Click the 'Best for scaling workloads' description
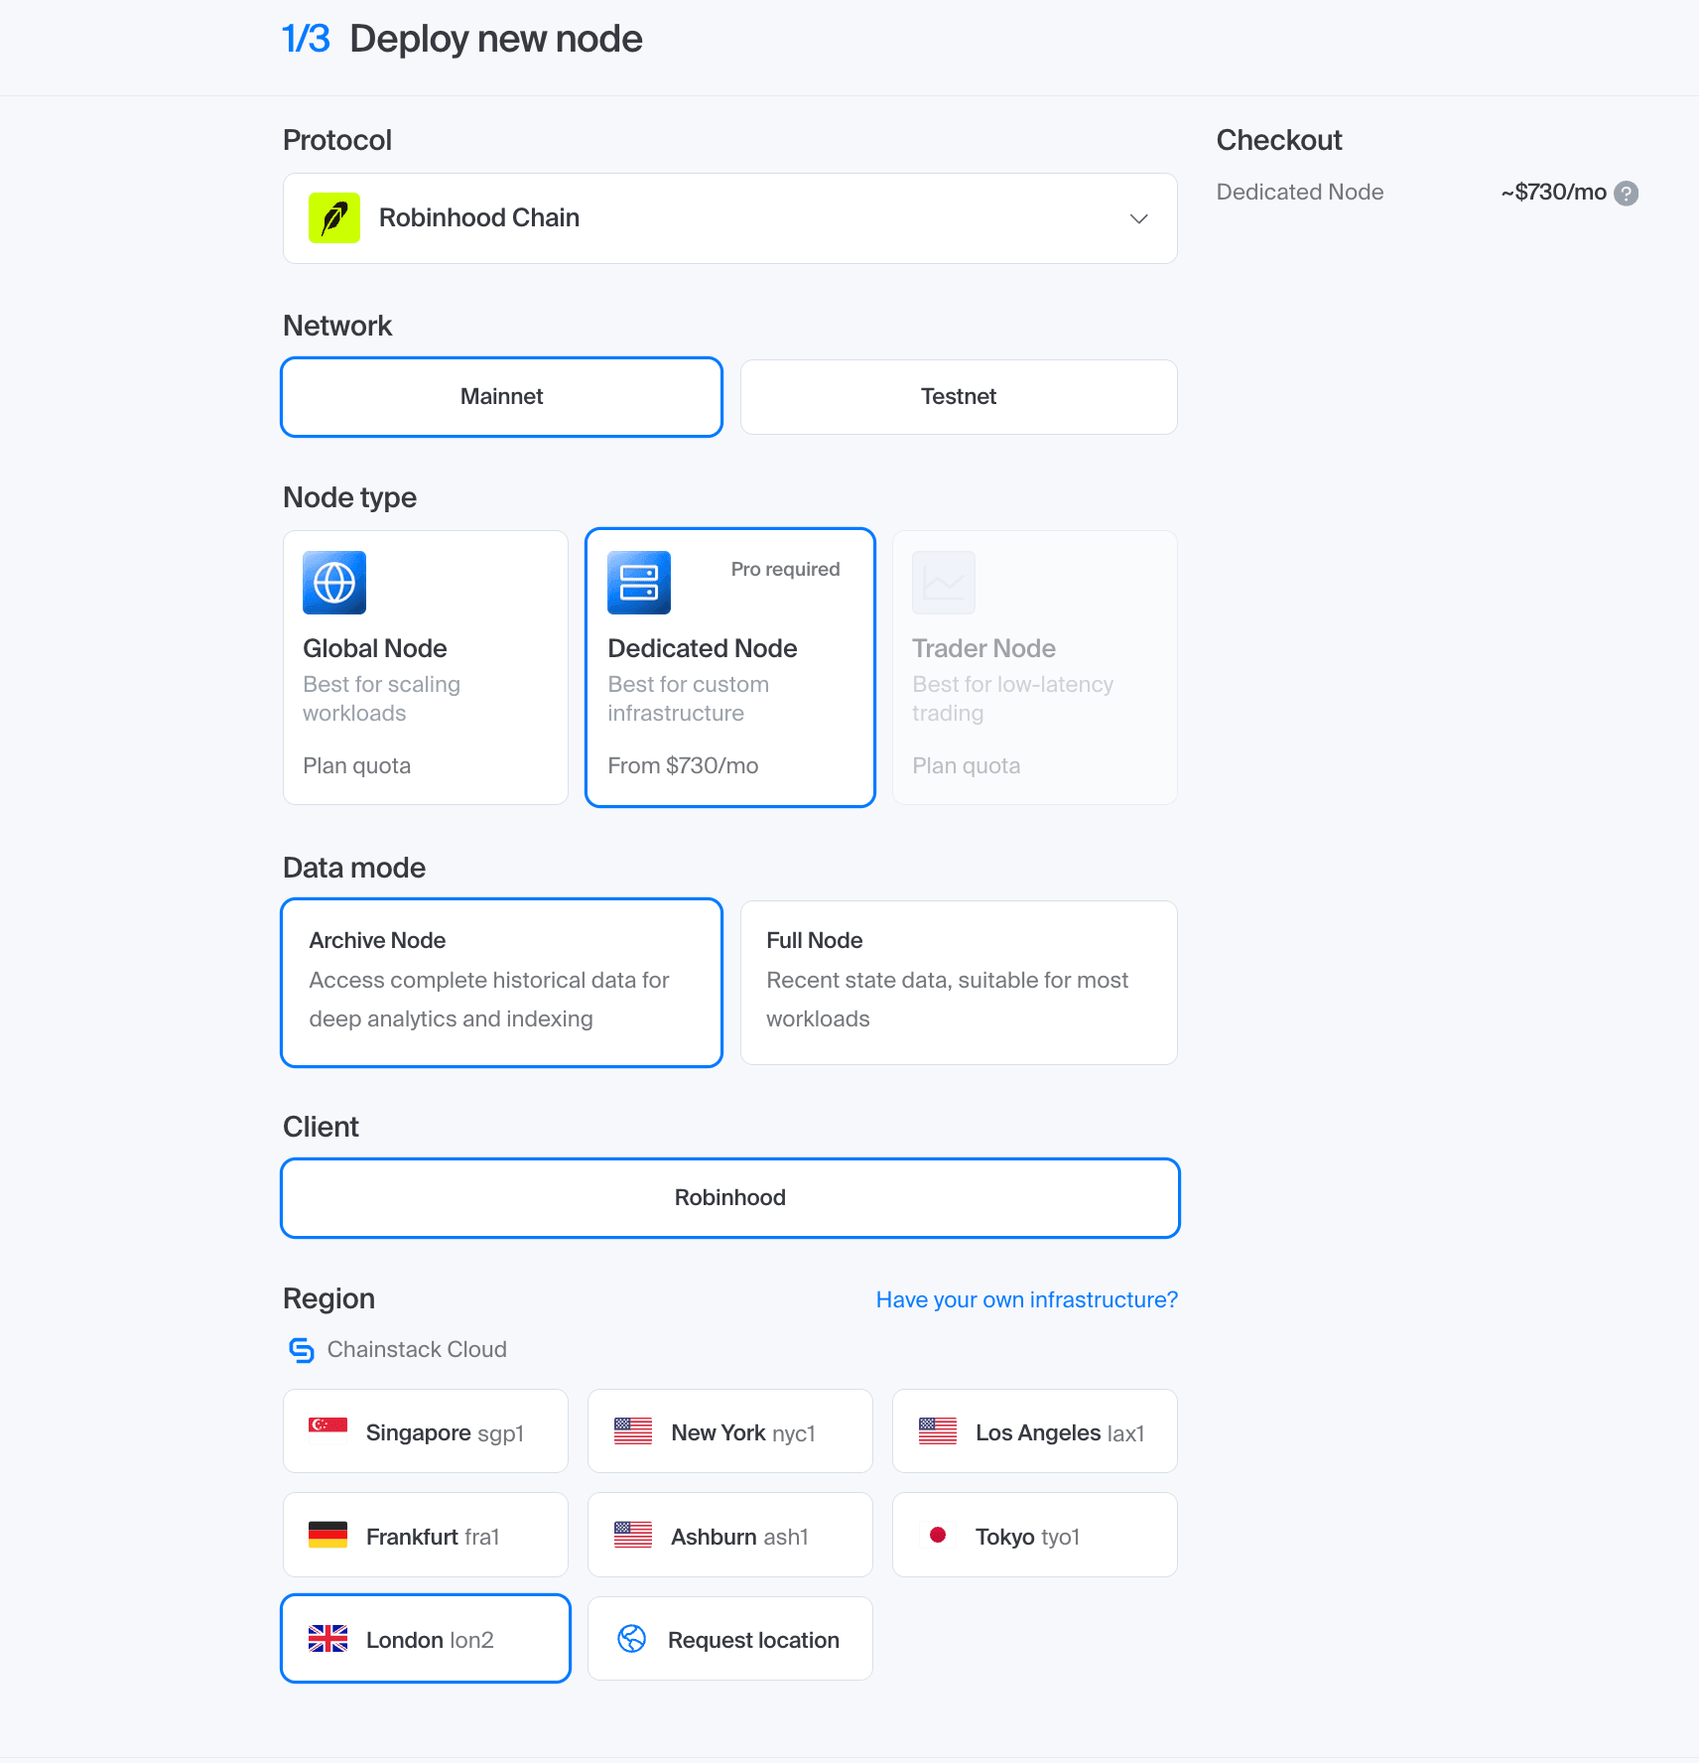The width and height of the screenshot is (1699, 1763). pyautogui.click(x=382, y=699)
